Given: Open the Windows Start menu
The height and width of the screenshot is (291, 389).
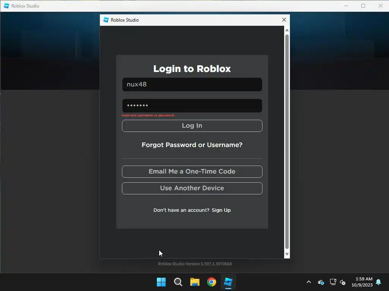Looking at the screenshot, I should 161,282.
